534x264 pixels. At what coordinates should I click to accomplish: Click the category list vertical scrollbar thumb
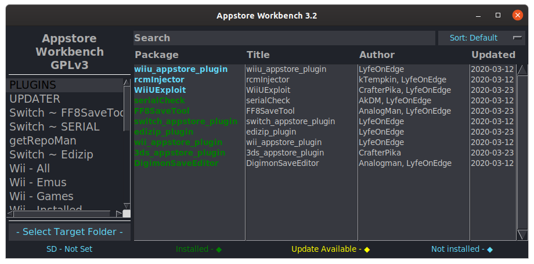pos(127,109)
